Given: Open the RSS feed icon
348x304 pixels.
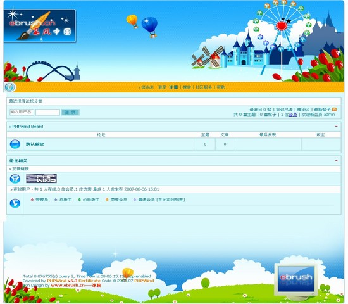Looking at the screenshot, I should pyautogui.click(x=334, y=110).
